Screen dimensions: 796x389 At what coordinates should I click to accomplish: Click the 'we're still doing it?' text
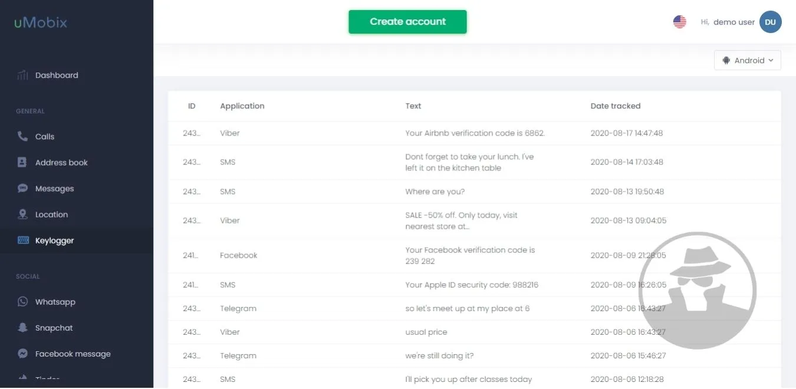[439, 355]
